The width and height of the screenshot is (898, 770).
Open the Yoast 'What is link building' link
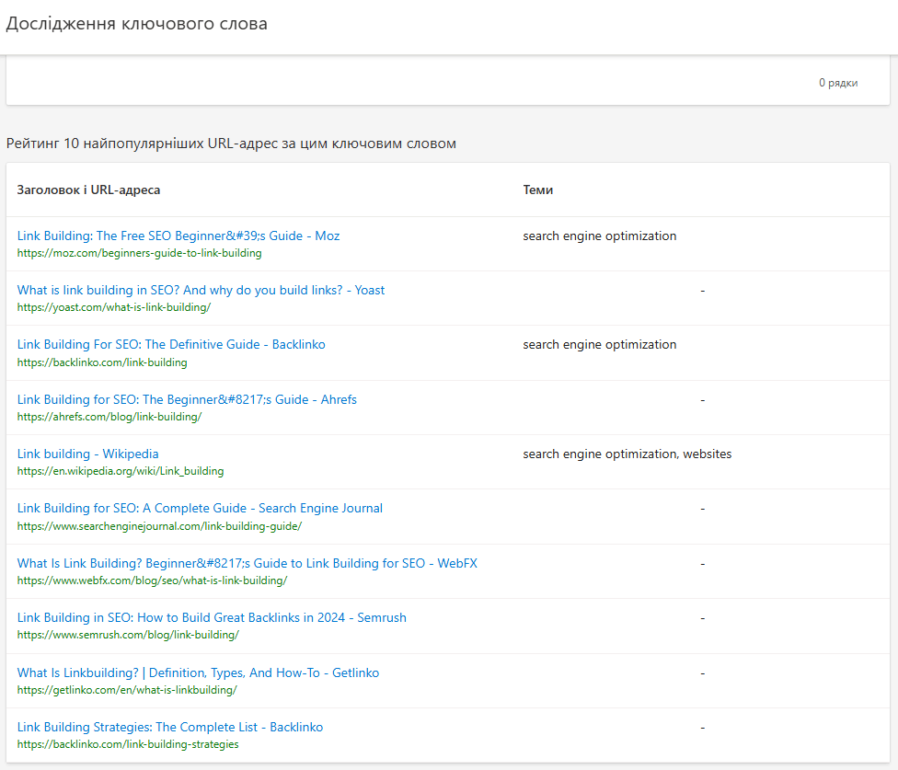(x=201, y=290)
